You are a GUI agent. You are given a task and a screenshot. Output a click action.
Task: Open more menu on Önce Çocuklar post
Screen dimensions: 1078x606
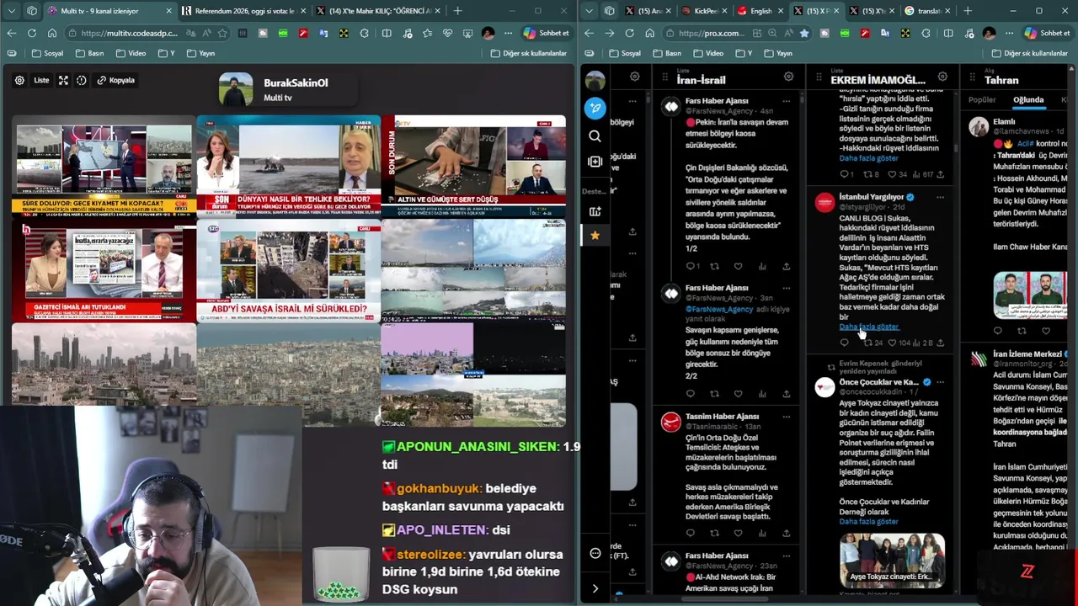pos(940,382)
